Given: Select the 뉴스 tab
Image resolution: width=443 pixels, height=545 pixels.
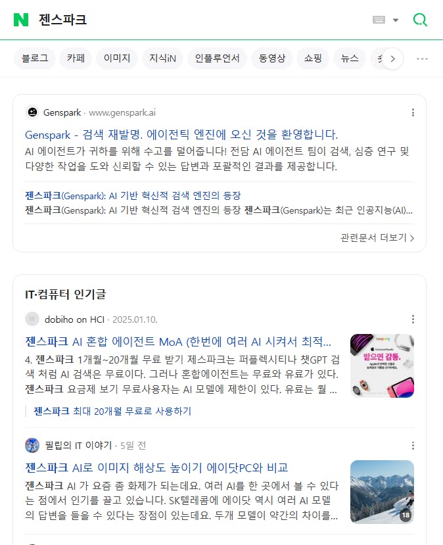Looking at the screenshot, I should (x=350, y=59).
